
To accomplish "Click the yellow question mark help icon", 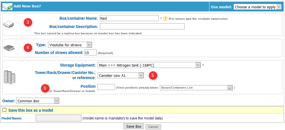I will pos(165,18).
